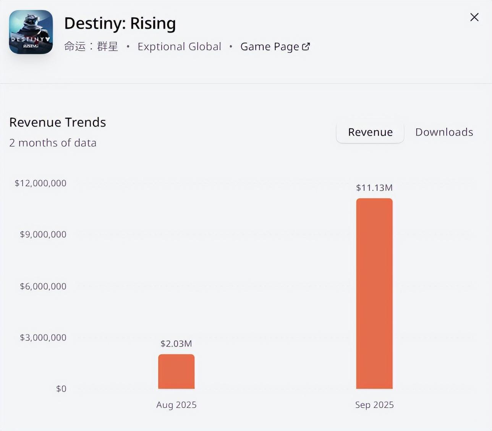Select the Exptional Global publisher name
The width and height of the screenshot is (492, 431).
pyautogui.click(x=179, y=47)
